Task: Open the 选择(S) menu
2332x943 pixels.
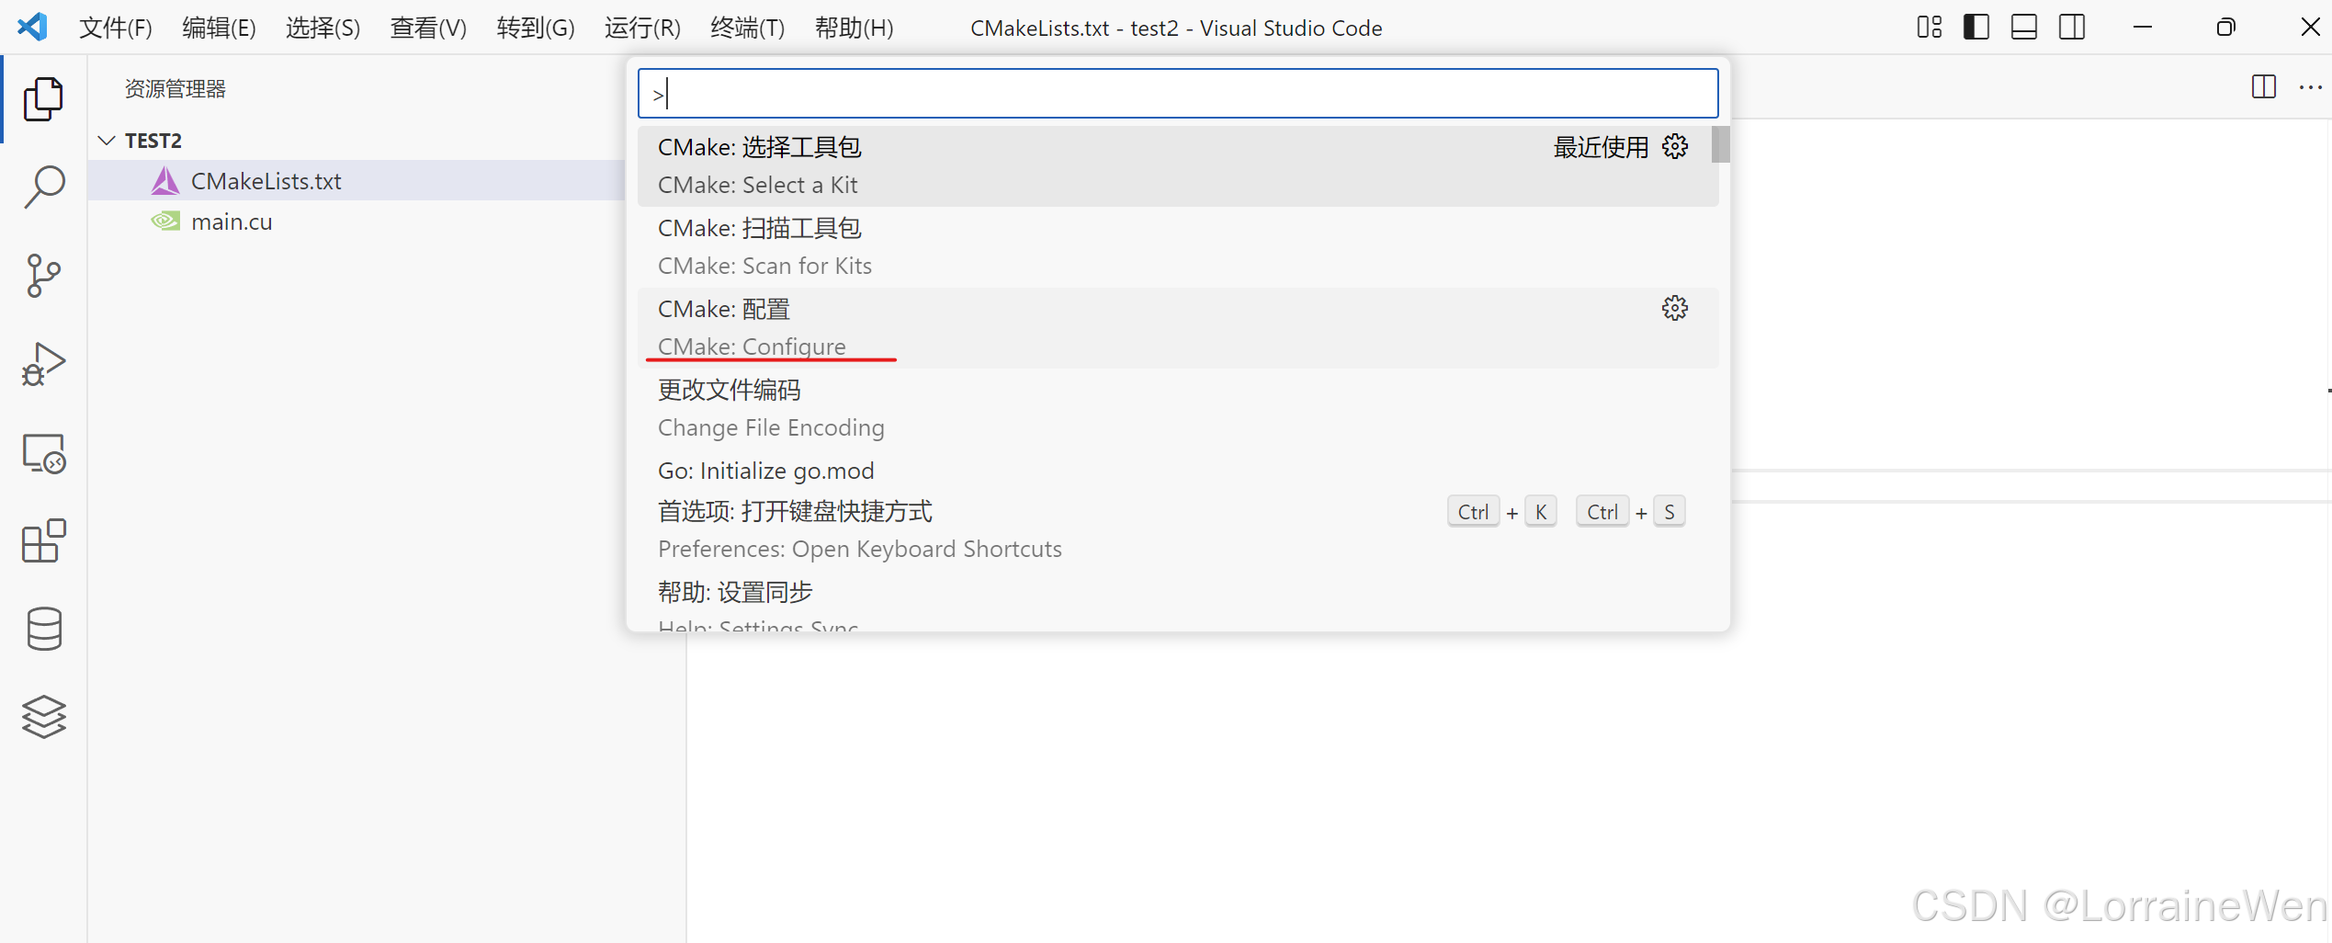Action: pos(323,28)
